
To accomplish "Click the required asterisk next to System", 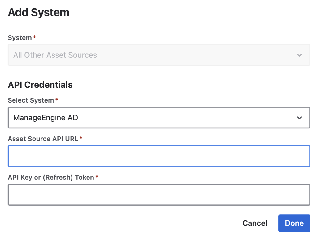I will coord(34,37).
